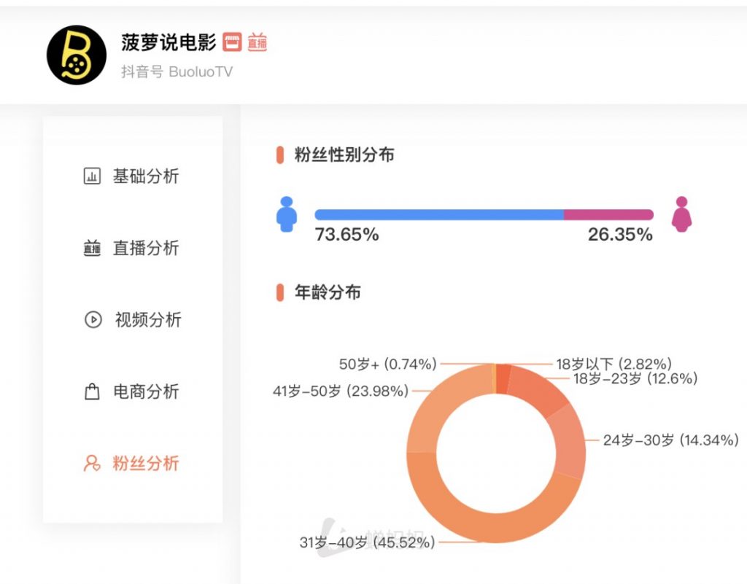Click the blue male figure icon

coord(287,214)
